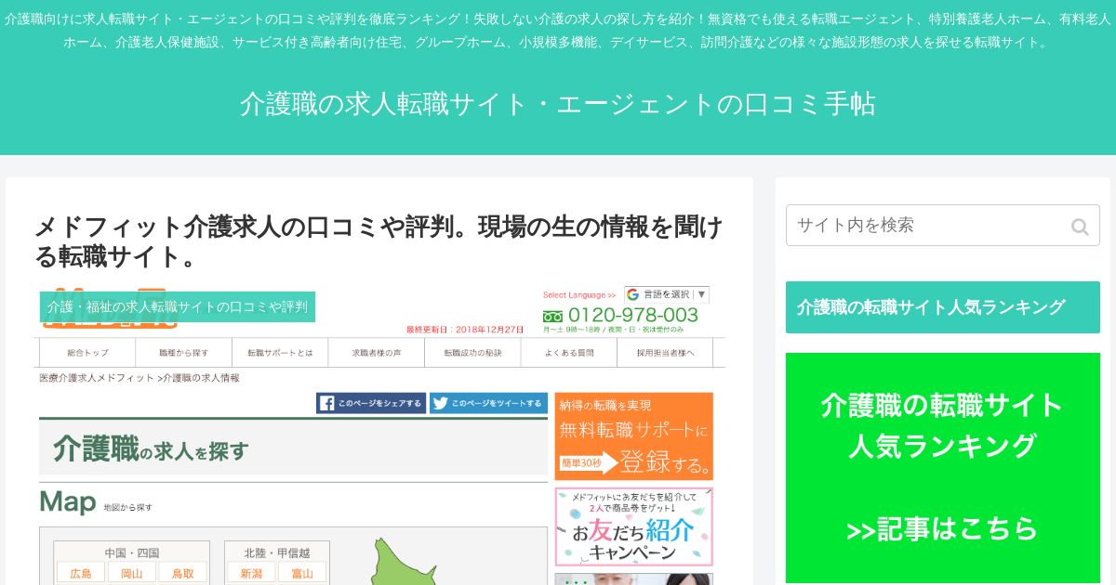Select the 総合トップ navigation tab
1116x585 pixels.
click(87, 353)
